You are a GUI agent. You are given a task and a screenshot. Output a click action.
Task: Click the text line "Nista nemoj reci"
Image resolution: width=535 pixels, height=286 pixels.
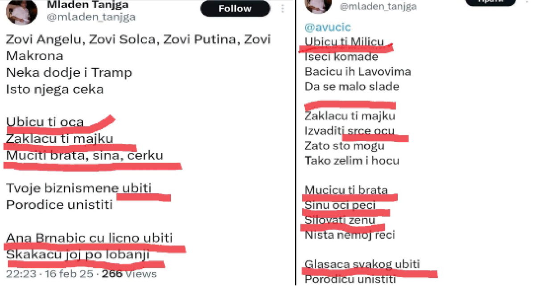click(350, 234)
